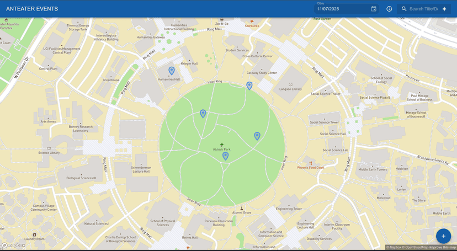Viewport: 457px width, 251px height.
Task: Open the OpenStreetMap attribution link
Action: tap(417, 247)
